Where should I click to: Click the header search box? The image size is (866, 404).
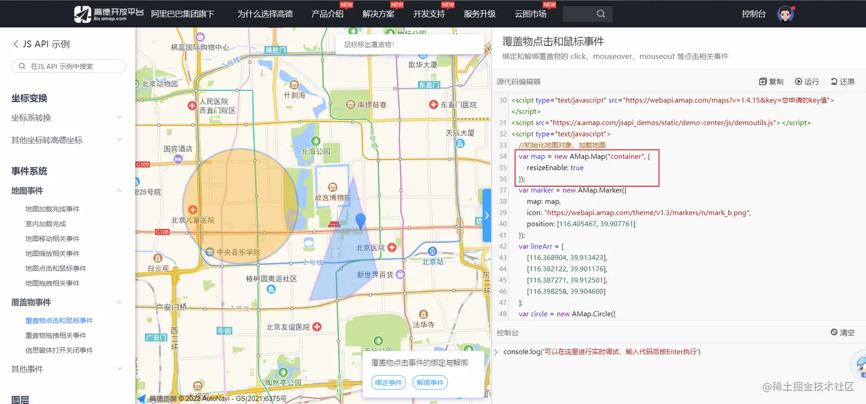point(587,14)
